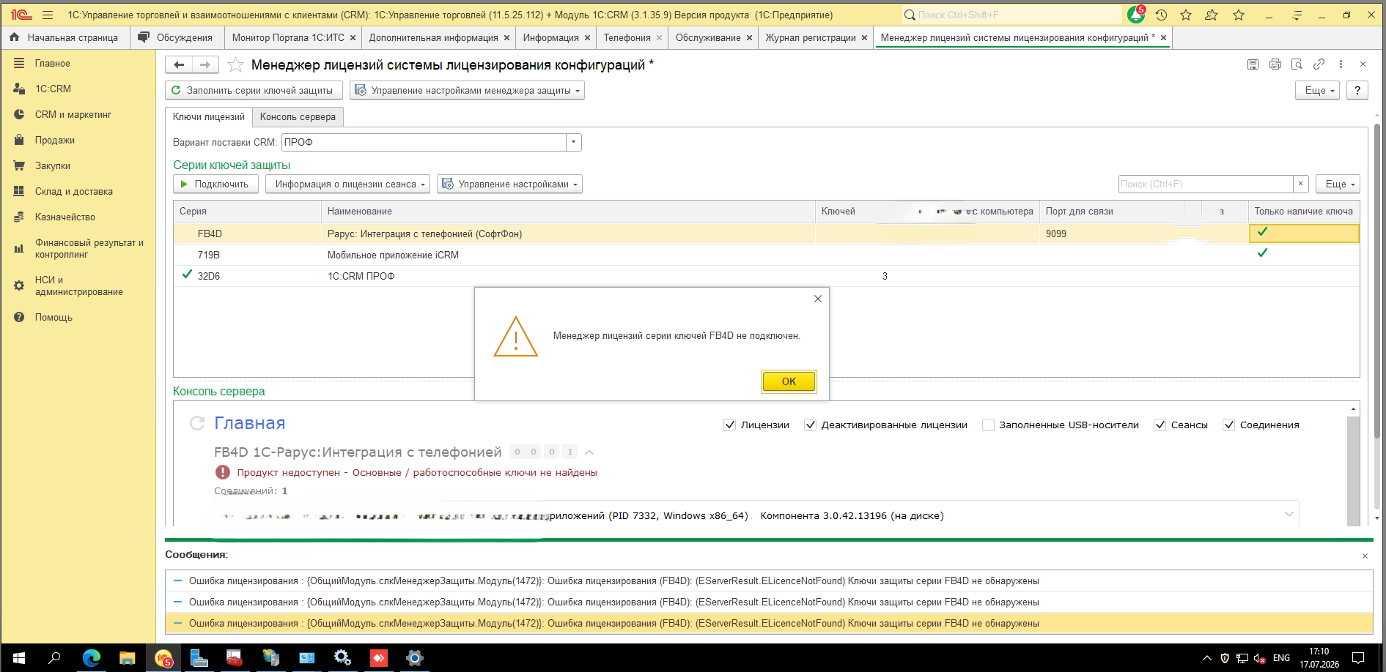The height and width of the screenshot is (672, 1386).
Task: Open the top Еще menu next to help
Action: coord(1319,90)
